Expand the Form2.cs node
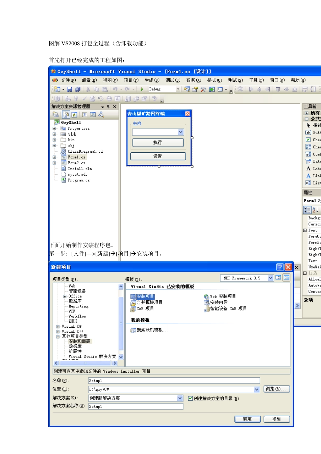The width and height of the screenshot is (321, 454). coord(54,163)
